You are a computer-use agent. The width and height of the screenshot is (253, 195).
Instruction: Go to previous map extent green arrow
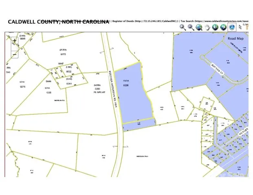[215, 27]
